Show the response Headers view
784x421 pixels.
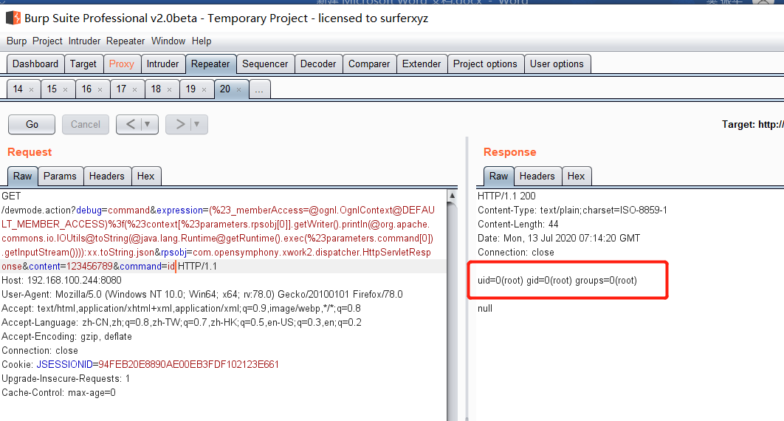537,176
